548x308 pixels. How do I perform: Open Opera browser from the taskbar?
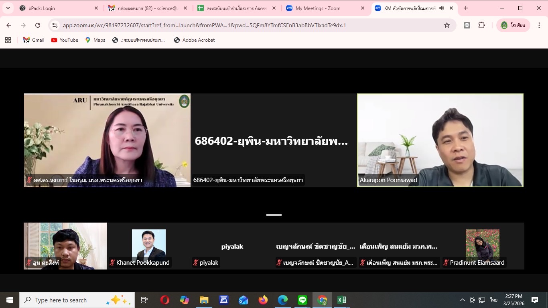(x=165, y=300)
